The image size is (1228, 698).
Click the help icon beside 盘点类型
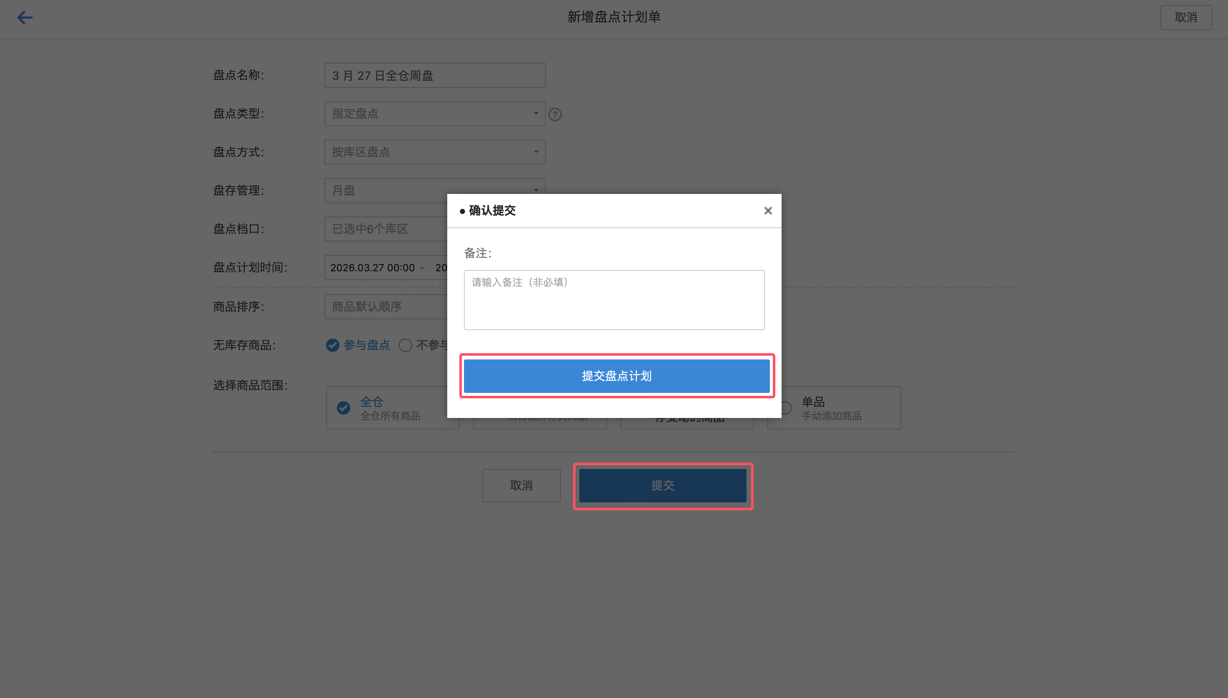555,115
